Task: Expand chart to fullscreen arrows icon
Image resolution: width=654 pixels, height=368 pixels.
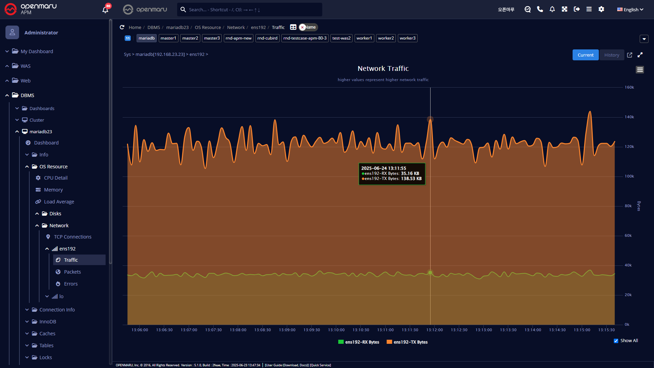Action: tap(640, 55)
